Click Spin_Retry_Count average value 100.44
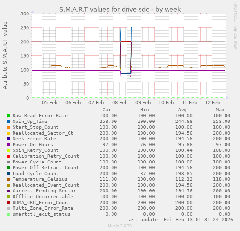Image resolution: width=240 pixels, height=231 pixels. click(x=184, y=150)
